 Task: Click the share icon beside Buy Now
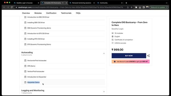pos(148,56)
